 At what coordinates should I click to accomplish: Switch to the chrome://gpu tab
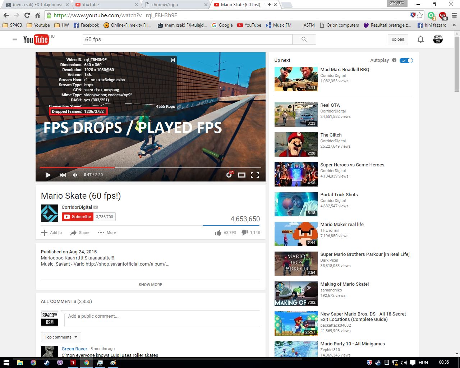coord(174,5)
